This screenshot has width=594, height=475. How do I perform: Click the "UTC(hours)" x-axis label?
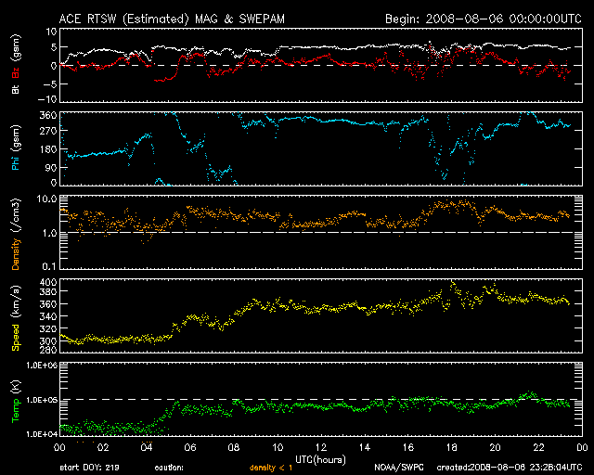[x=320, y=460]
